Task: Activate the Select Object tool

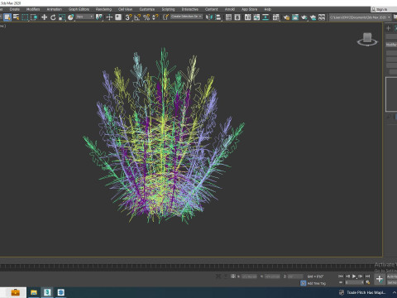Action: [7, 17]
